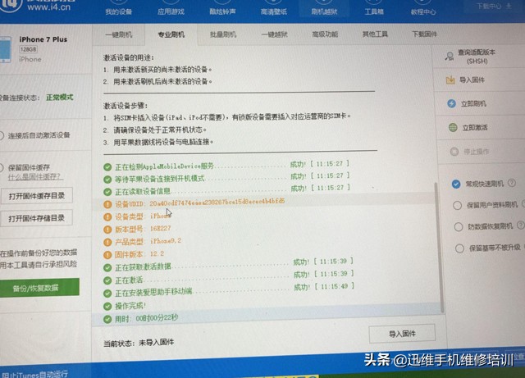Click the log panel vertical scrollbar
The width and height of the screenshot is (525, 378).
[439, 248]
